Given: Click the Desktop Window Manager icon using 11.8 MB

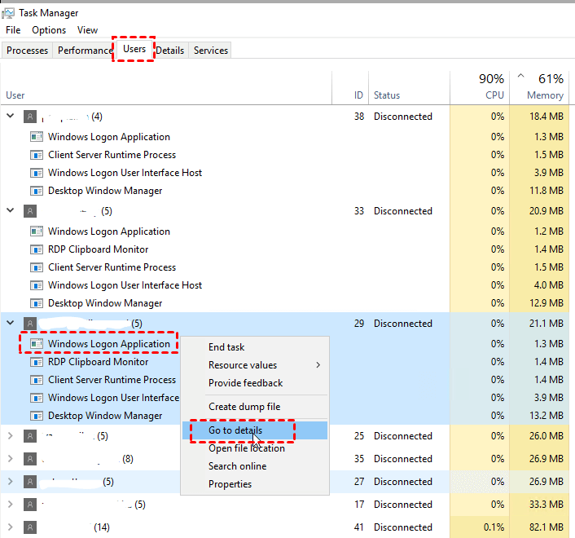Looking at the screenshot, I should (36, 191).
